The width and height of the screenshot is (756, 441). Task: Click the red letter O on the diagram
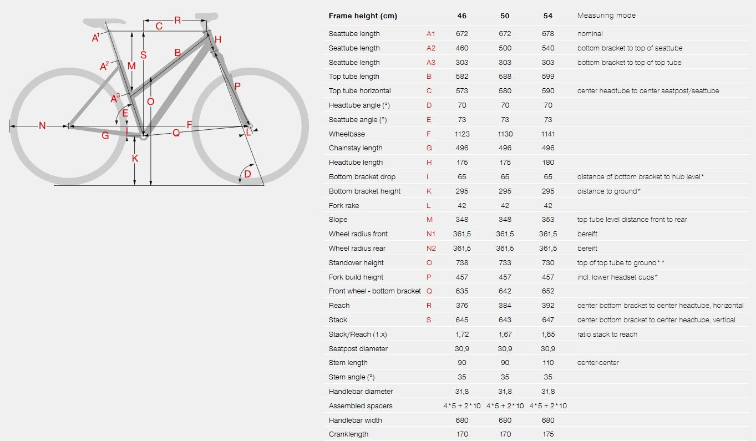[x=150, y=102]
